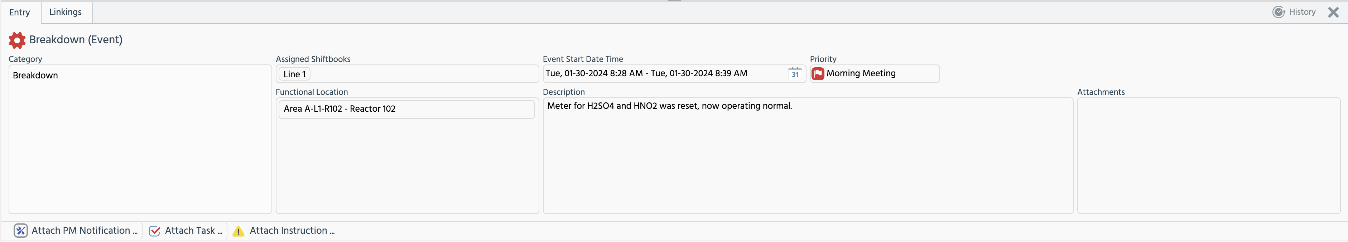Open the calendar date picker icon
Image resolution: width=1348 pixels, height=242 pixels.
click(795, 74)
